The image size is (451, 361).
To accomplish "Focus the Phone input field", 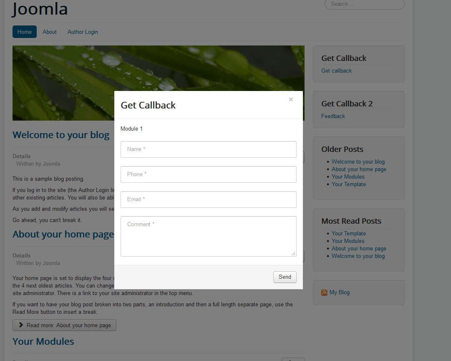I will [209, 174].
